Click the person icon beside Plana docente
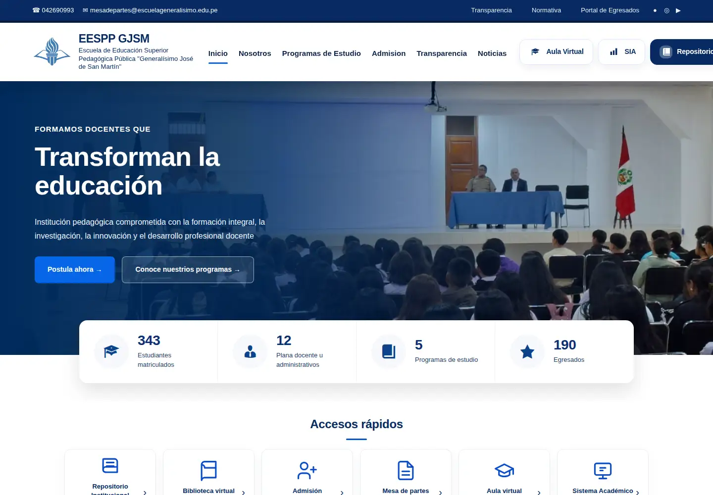This screenshot has width=713, height=495. [250, 351]
